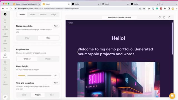The image size is (178, 100).
Task: Click the example-portfolio.super.site address field
Action: tap(119, 17)
